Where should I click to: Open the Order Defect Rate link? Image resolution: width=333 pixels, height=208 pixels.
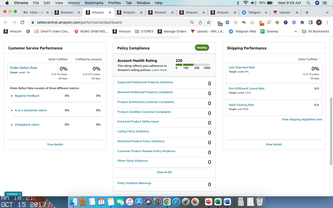[23, 68]
